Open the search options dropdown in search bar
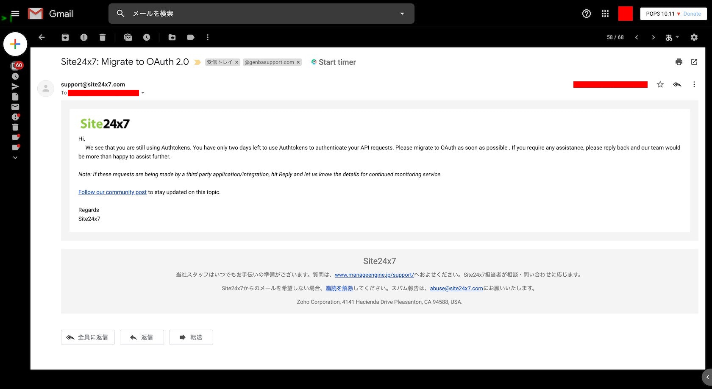 point(401,13)
